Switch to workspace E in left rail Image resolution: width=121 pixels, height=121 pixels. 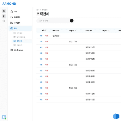[x=4, y=16]
